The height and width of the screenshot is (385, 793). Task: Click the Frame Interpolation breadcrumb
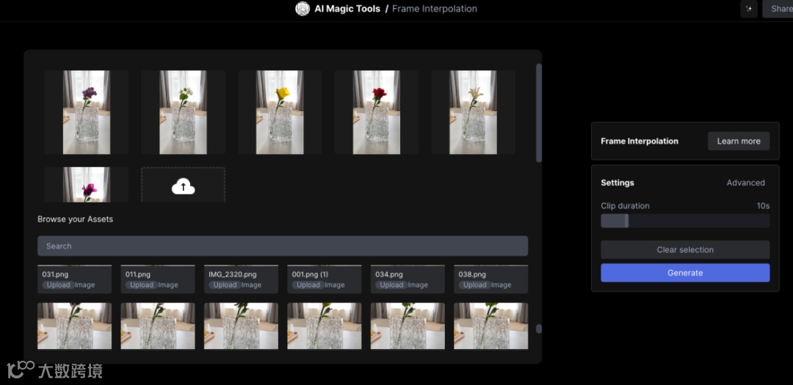click(x=435, y=9)
